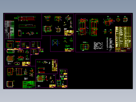
Task: Select the green title block table
Action: click(x=29, y=84)
